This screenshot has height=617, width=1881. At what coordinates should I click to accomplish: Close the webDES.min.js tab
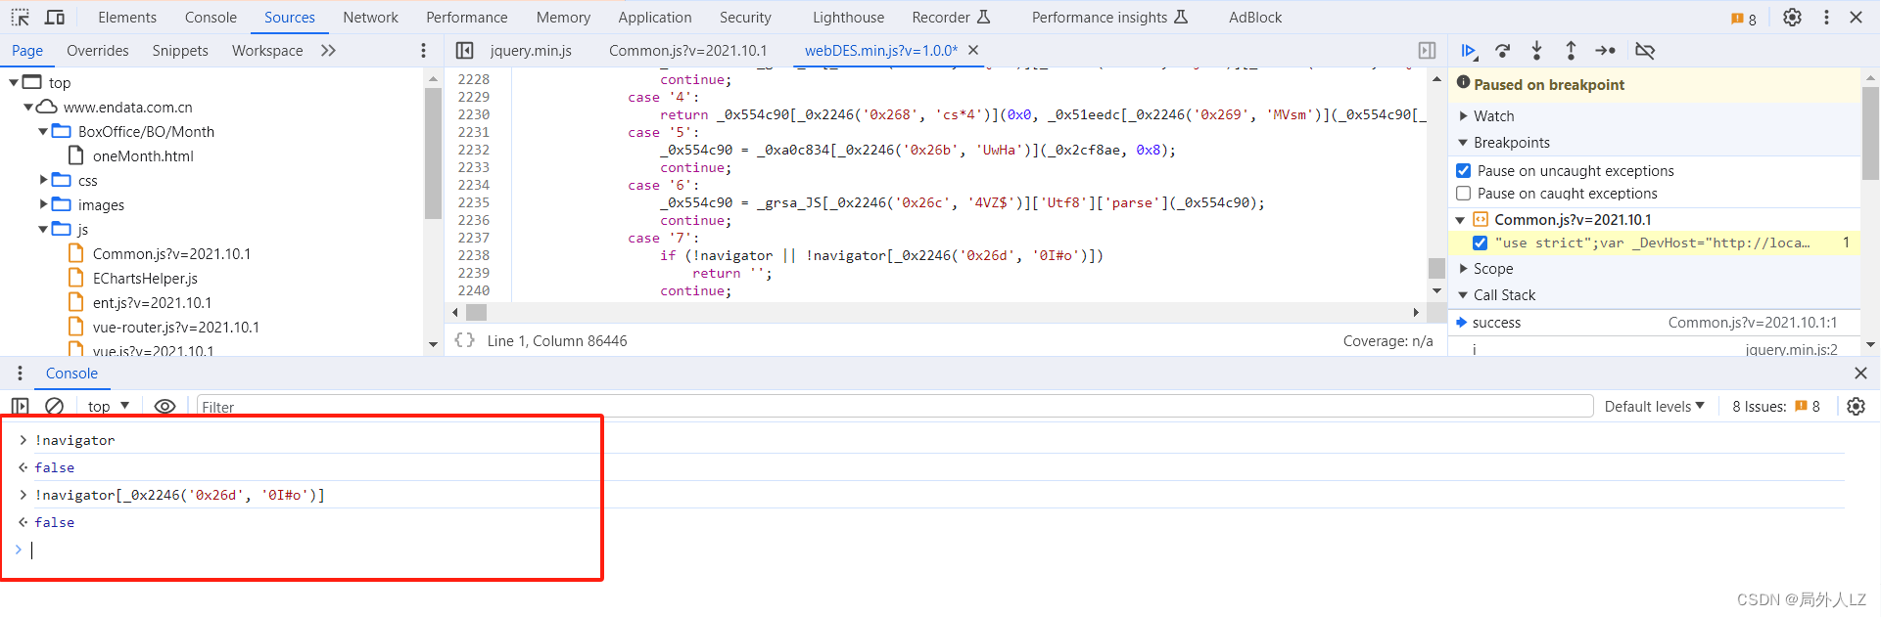tap(973, 50)
